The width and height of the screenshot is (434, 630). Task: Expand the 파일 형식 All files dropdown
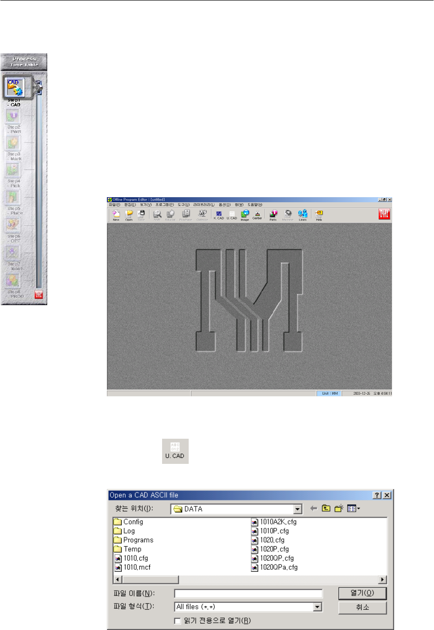[x=318, y=607]
